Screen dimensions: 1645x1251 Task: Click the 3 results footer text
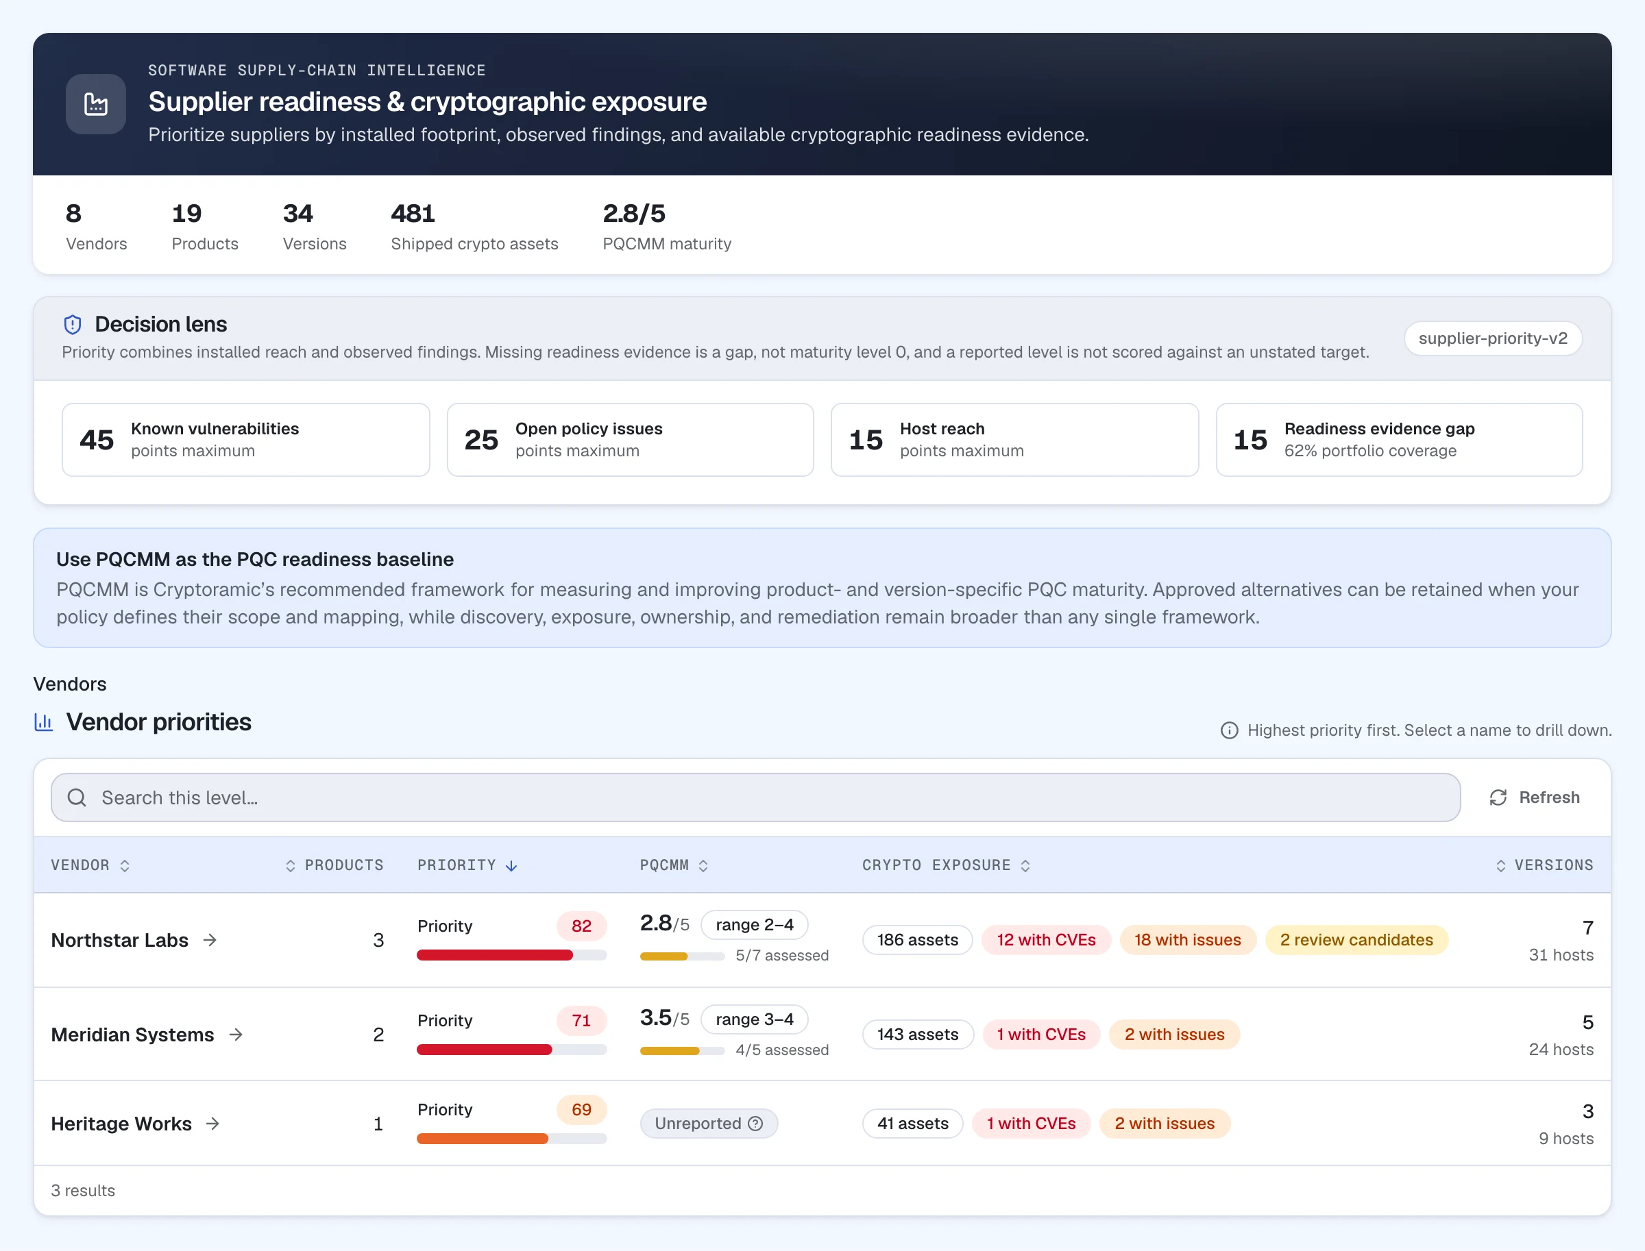83,1190
